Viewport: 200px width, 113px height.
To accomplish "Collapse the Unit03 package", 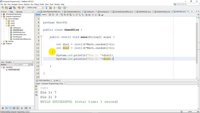I will click(x=6, y=25).
